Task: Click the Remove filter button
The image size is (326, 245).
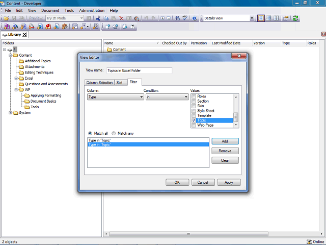Action: tap(225, 151)
